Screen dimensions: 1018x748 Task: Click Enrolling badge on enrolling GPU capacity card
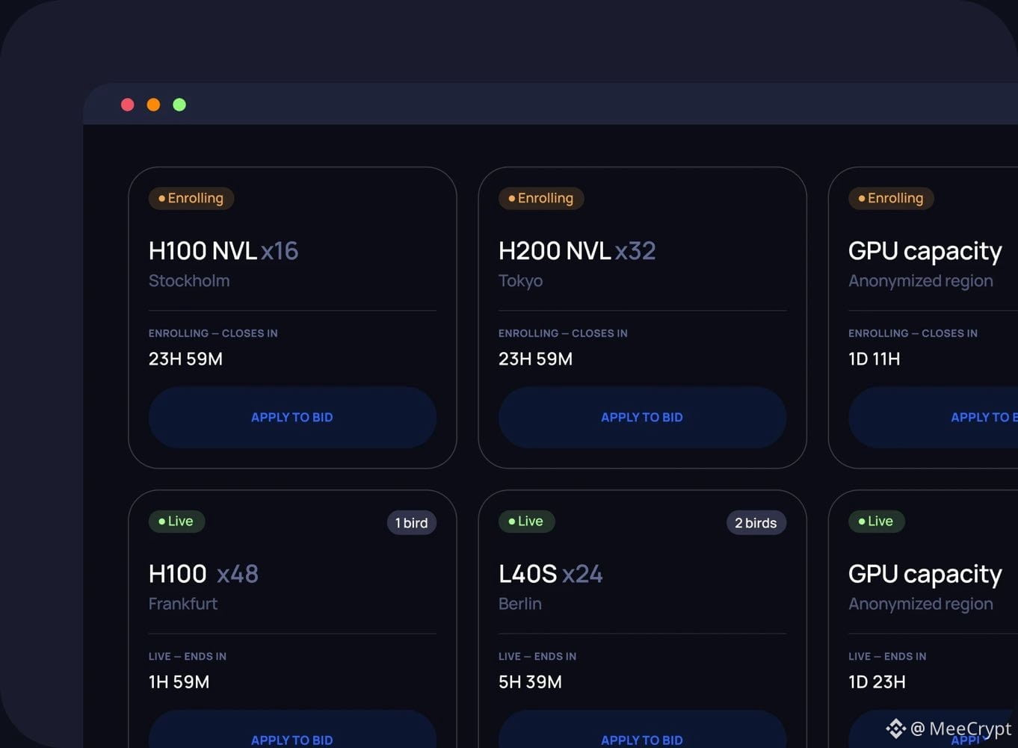(891, 198)
